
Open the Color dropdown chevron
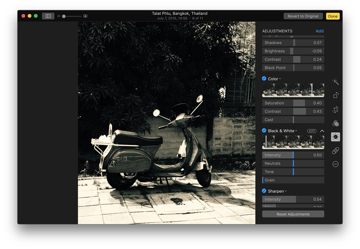pos(280,79)
